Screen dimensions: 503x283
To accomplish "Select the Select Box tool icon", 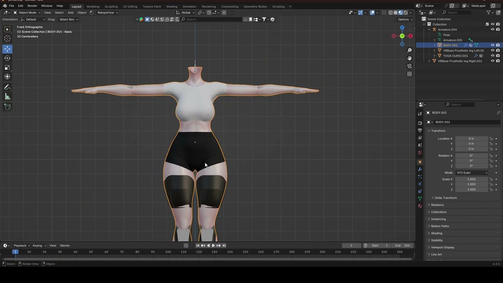I will [x=7, y=29].
